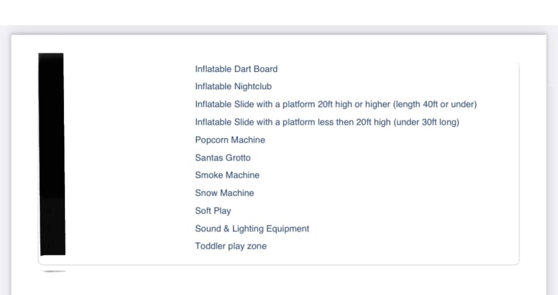Pick the slide with platform 20ft or higher
The height and width of the screenshot is (295, 558).
(335, 104)
